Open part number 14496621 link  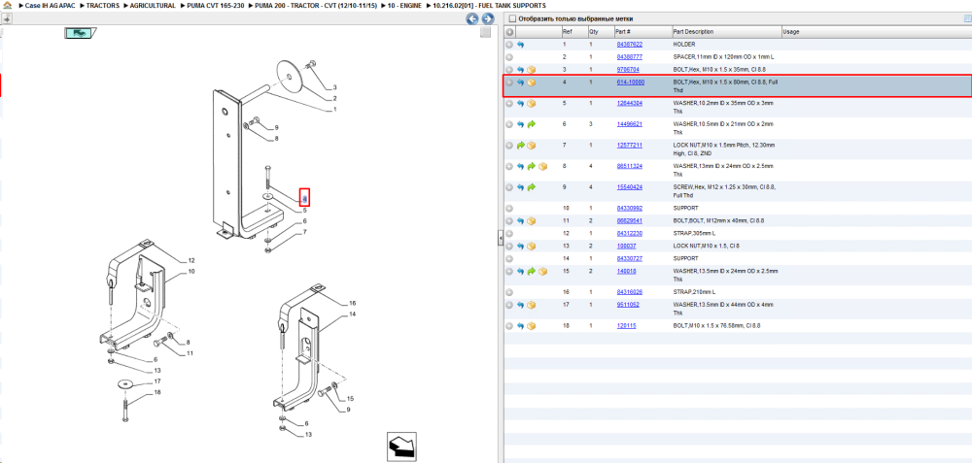(x=629, y=124)
